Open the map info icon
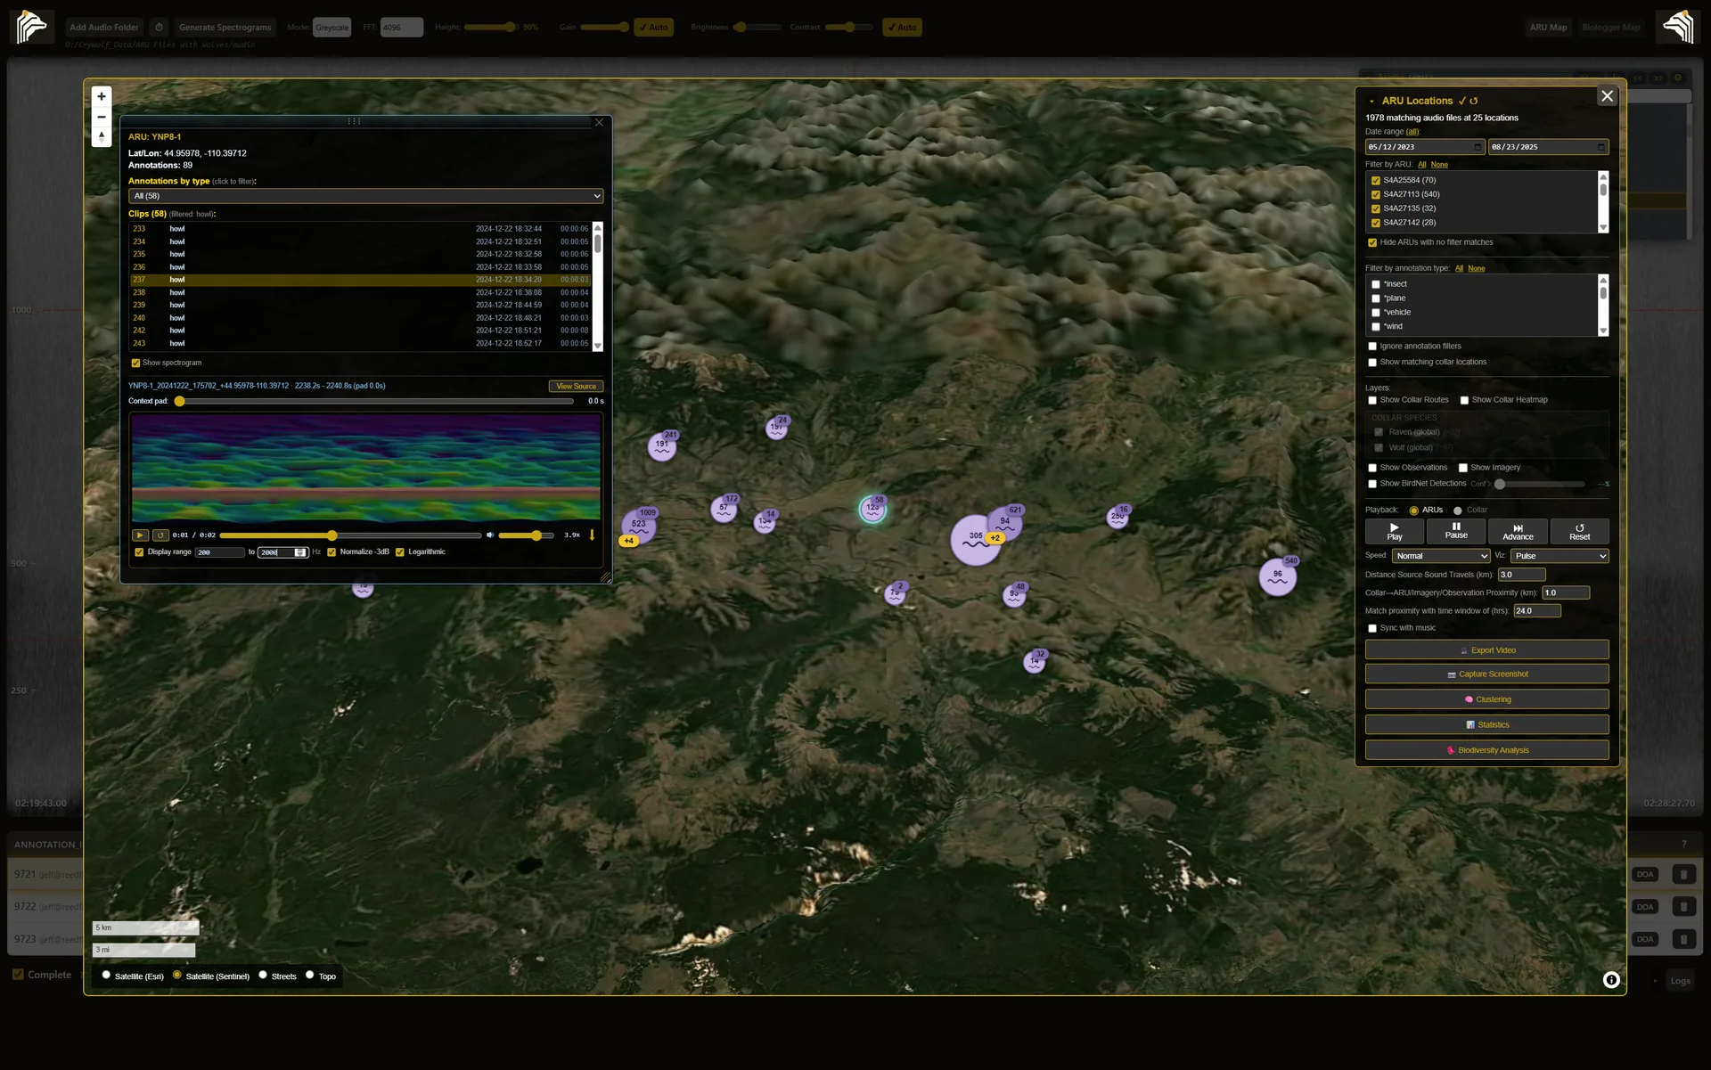Viewport: 1711px width, 1070px height. coord(1611,980)
